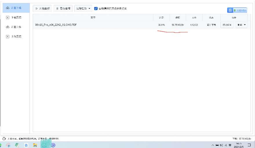The width and height of the screenshot is (255, 148).
Task: Expand the 清除任务 clear tasks dropdown
Action: pos(83,8)
